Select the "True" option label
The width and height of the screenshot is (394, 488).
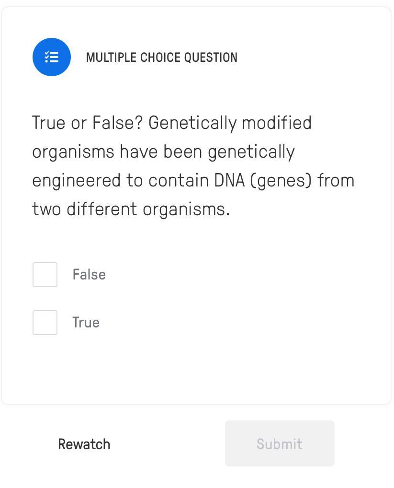(x=86, y=323)
